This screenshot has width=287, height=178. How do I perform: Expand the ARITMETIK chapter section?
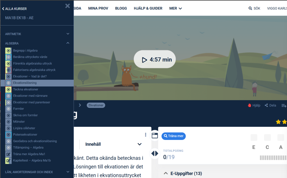(68, 34)
